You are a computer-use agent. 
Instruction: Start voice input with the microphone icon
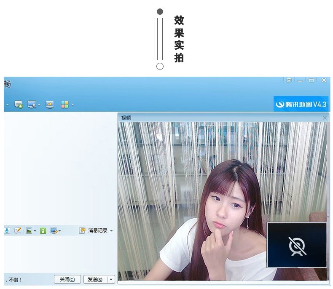pos(7,230)
